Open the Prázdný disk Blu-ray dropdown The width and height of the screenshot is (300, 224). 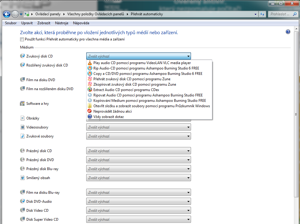coord(139,169)
